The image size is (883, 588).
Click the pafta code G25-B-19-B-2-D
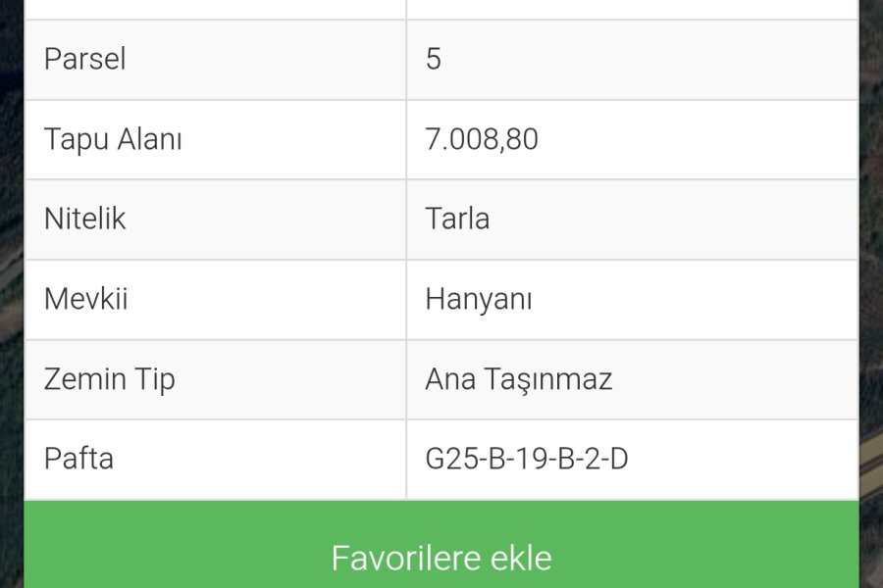pos(527,459)
